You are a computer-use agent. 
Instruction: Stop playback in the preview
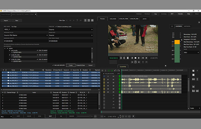[136, 58]
